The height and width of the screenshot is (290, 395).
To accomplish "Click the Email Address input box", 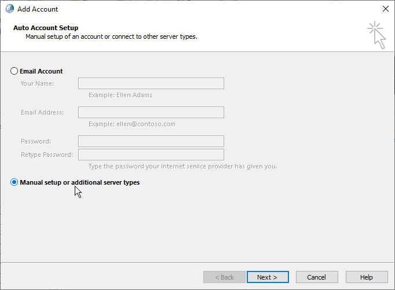I will (x=151, y=112).
